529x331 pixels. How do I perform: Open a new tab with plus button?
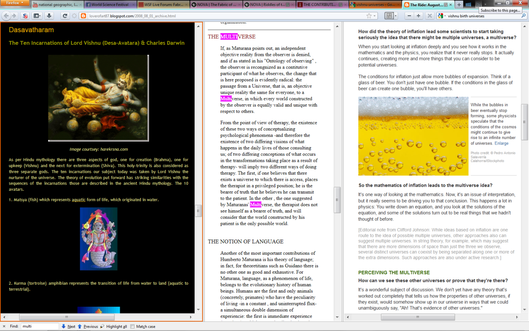point(459,5)
